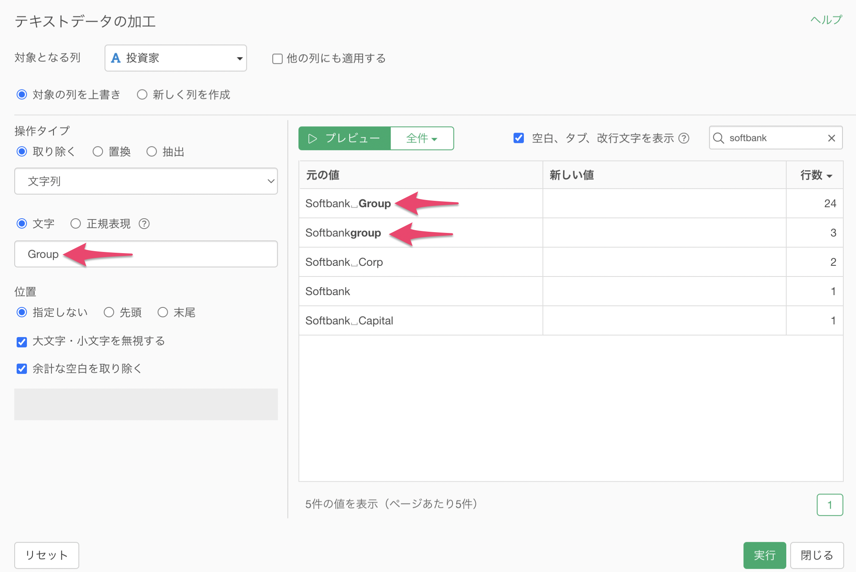Click the 新しい値 column header
The image size is (856, 572).
click(x=664, y=175)
